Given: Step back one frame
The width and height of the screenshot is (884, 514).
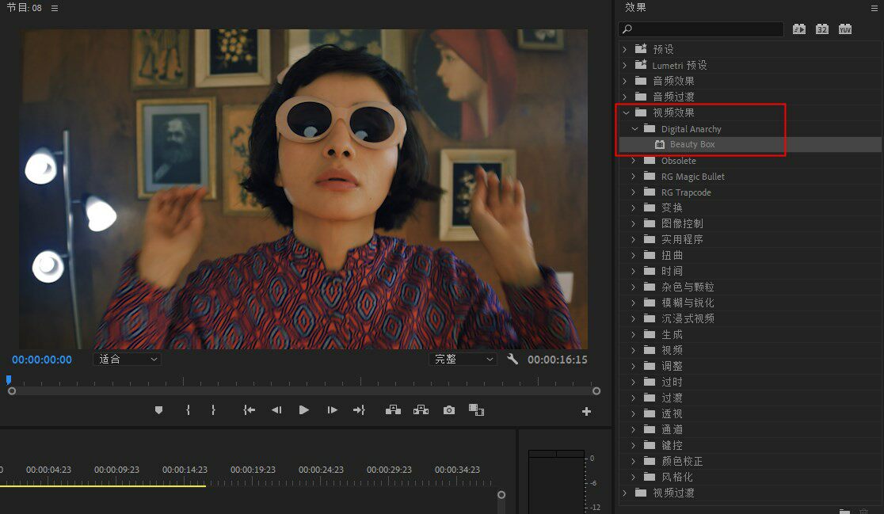Looking at the screenshot, I should (276, 410).
